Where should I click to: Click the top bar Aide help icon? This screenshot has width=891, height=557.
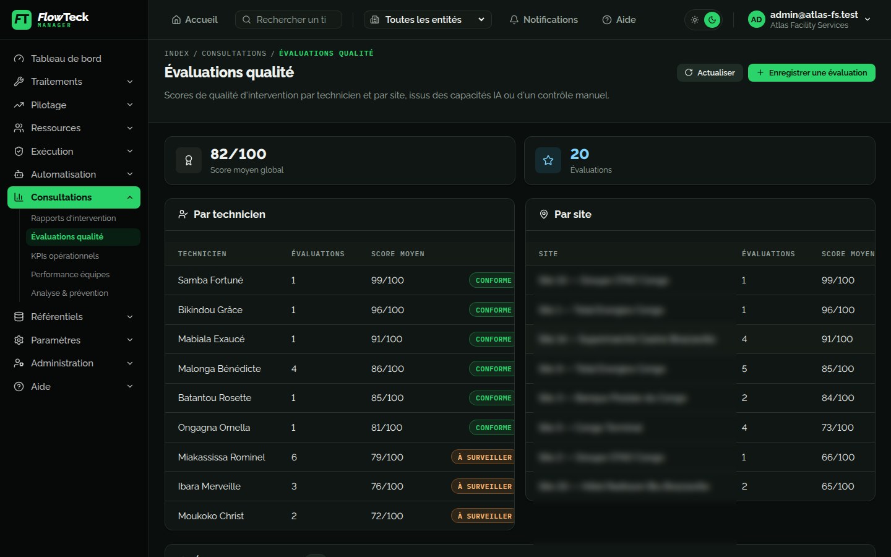(607, 20)
